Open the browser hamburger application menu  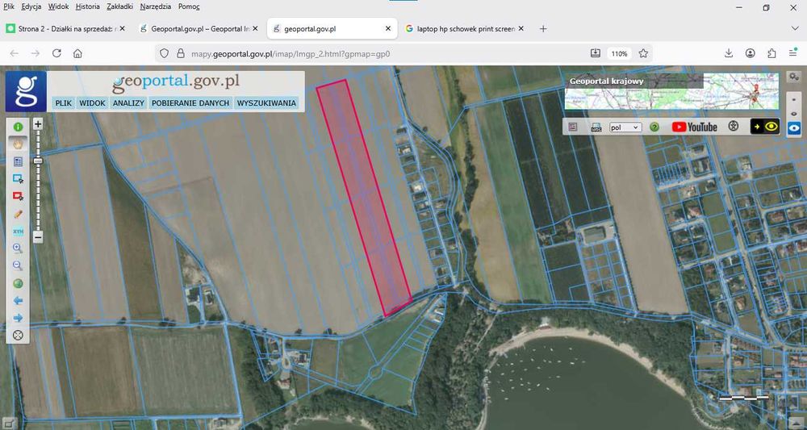click(793, 53)
